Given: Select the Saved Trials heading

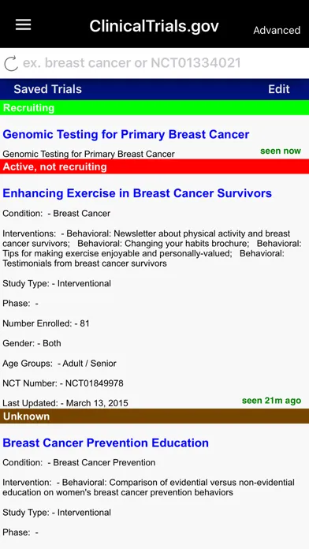Looking at the screenshot, I should (x=47, y=89).
